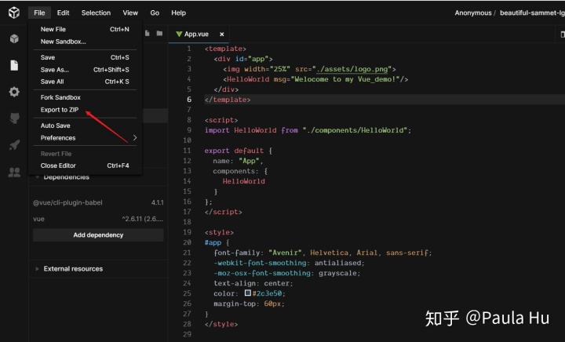Expand the Preferences submenu arrow
The width and height of the screenshot is (565, 342).
coord(135,137)
